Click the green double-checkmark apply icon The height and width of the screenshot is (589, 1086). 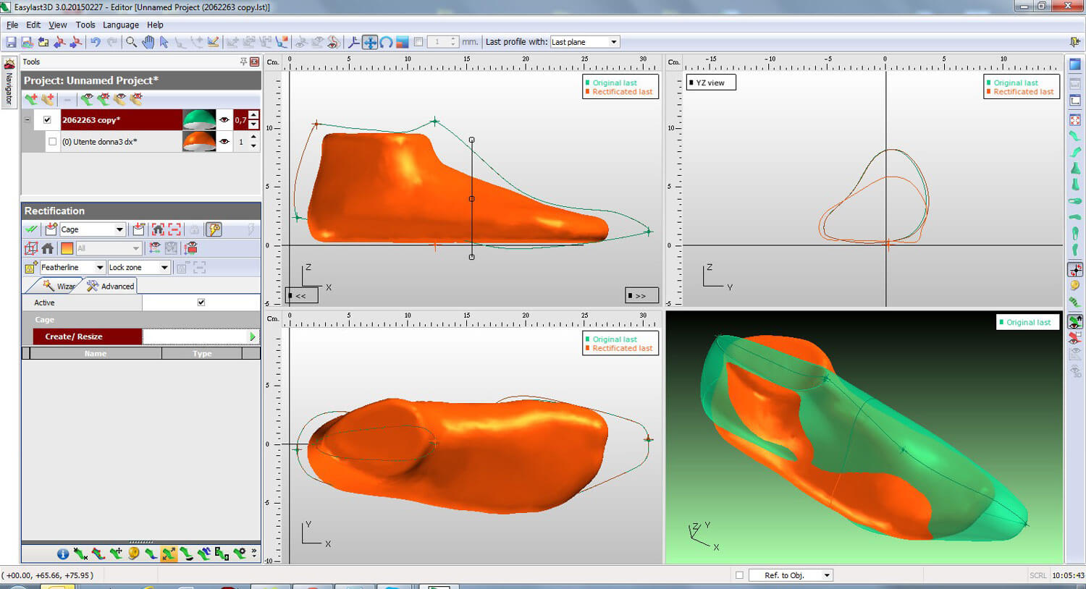(x=31, y=229)
